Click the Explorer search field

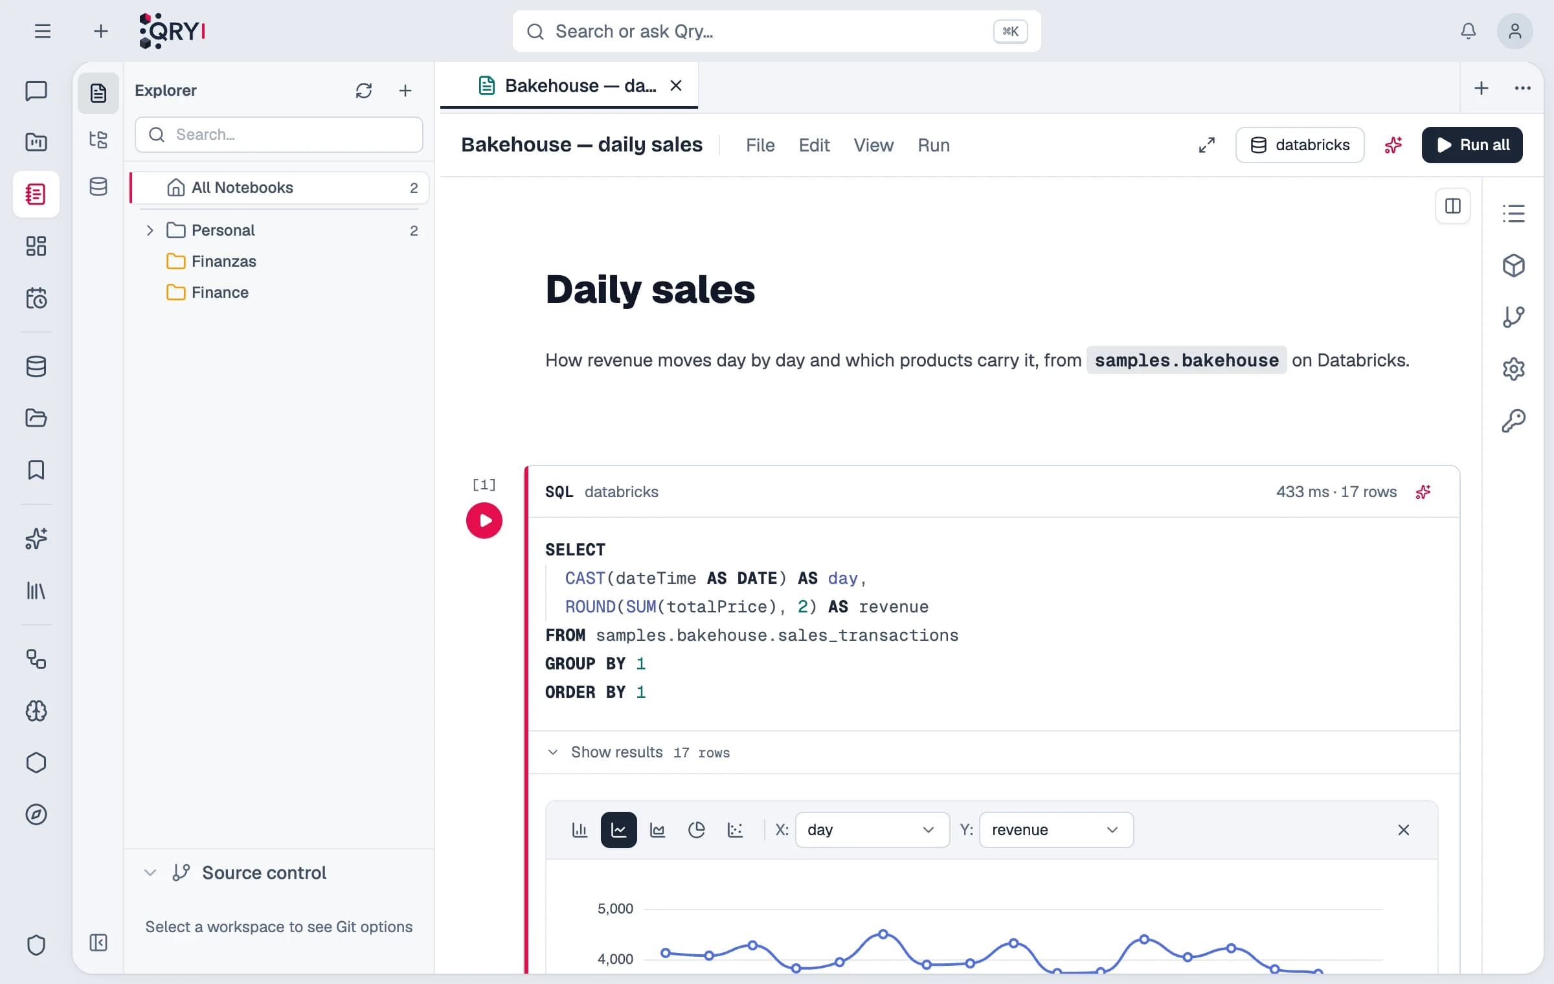coord(279,135)
